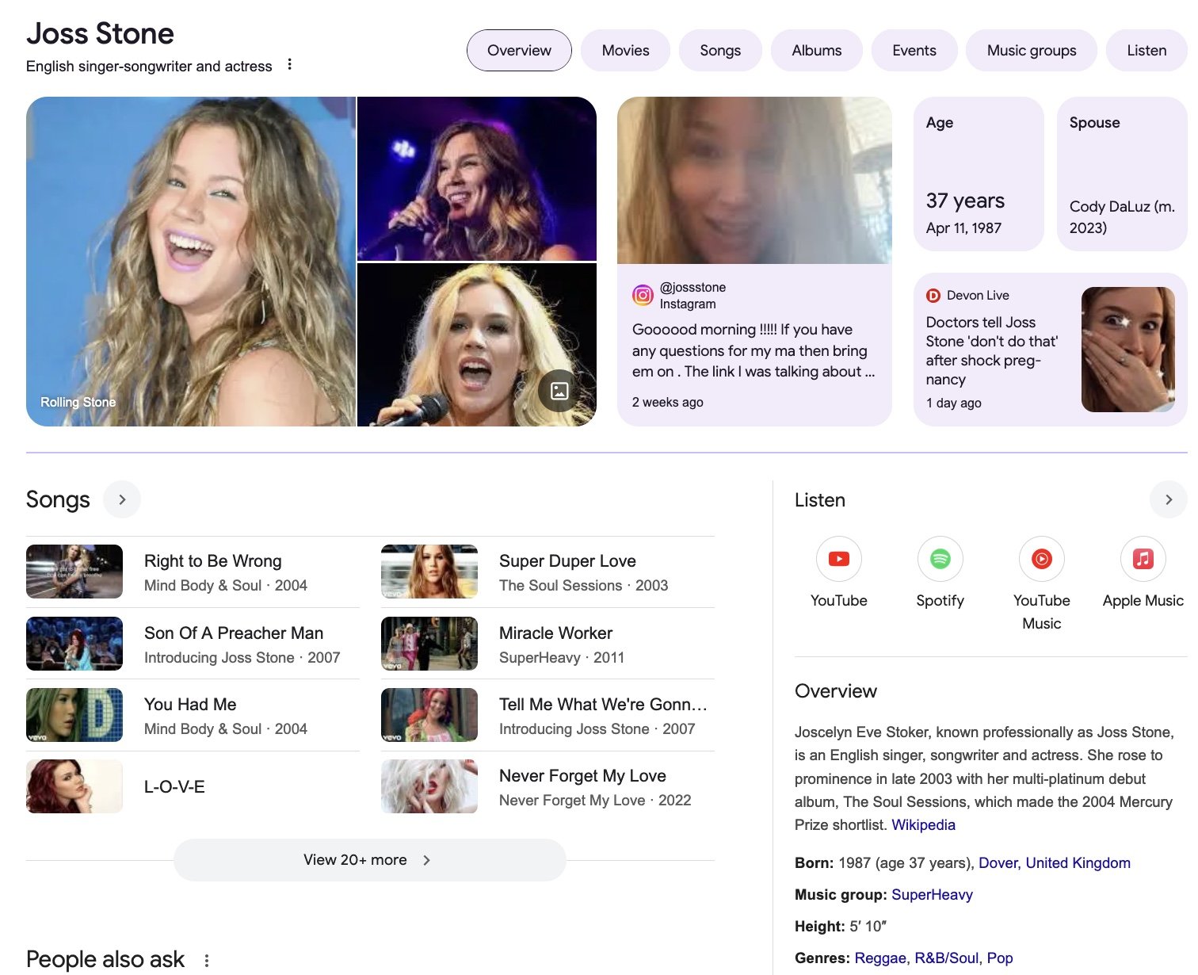The image size is (1198, 975).
Task: Open three-dot menu beside singer-songwriter subtitle
Action: 290,64
